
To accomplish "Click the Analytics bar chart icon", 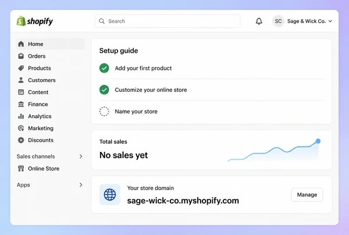I will (x=21, y=116).
